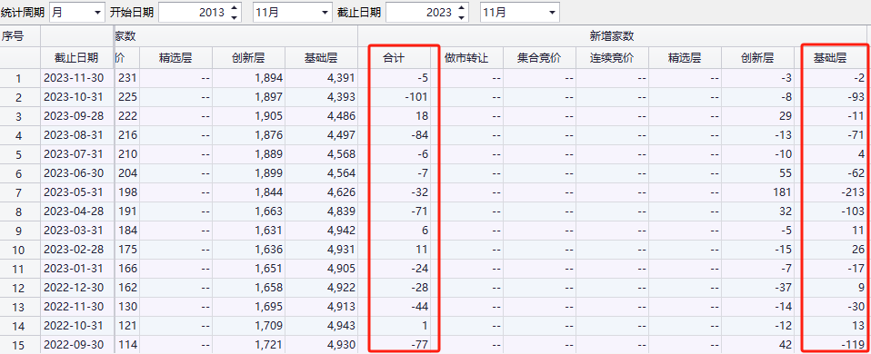
Task: Open the end month 11月 dropdown
Action: click(520, 12)
